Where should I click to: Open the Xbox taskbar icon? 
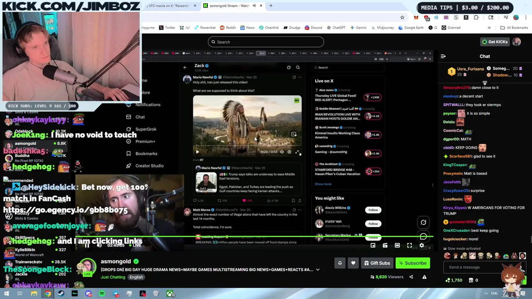(x=170, y=294)
